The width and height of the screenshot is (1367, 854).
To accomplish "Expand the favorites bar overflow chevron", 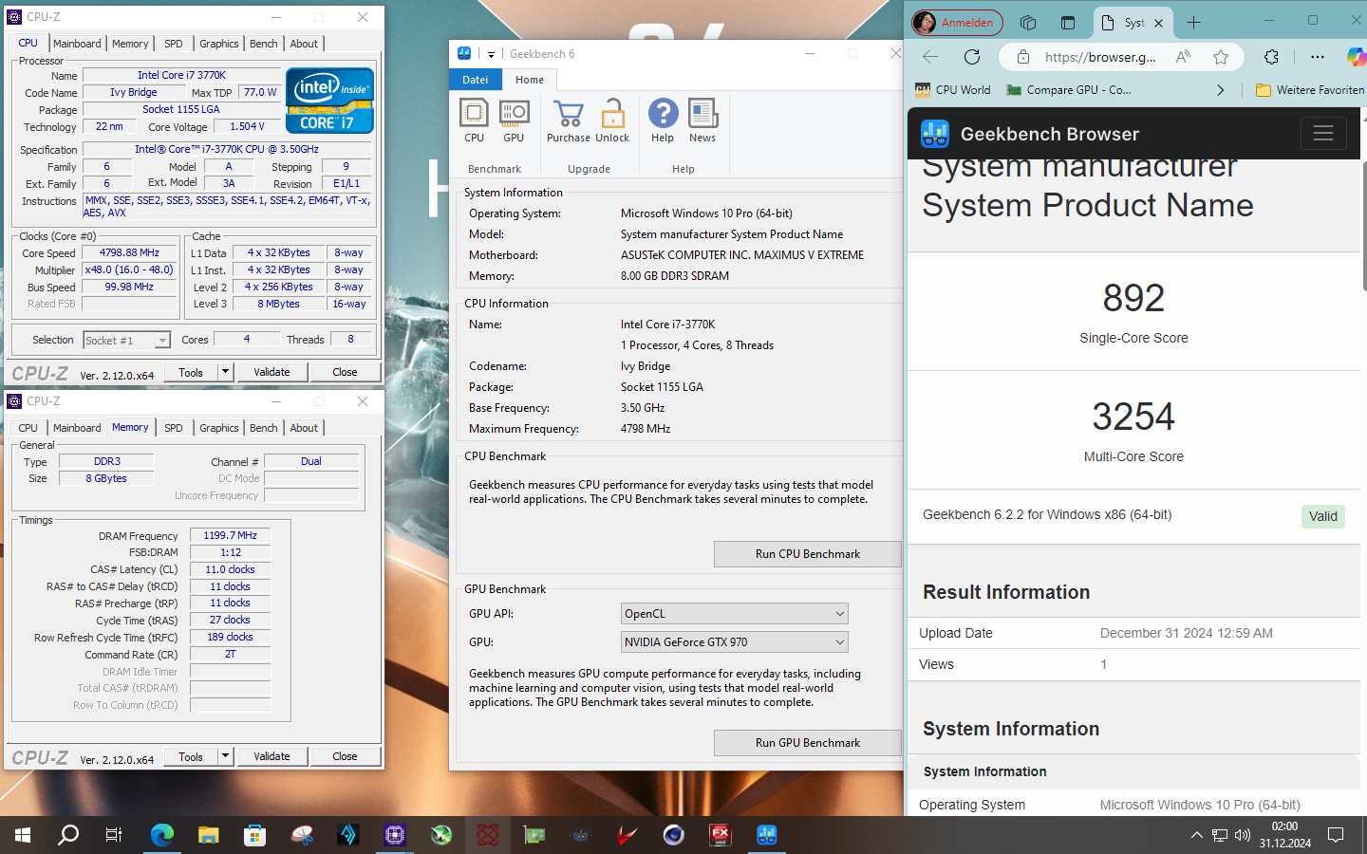I will 1221,90.
